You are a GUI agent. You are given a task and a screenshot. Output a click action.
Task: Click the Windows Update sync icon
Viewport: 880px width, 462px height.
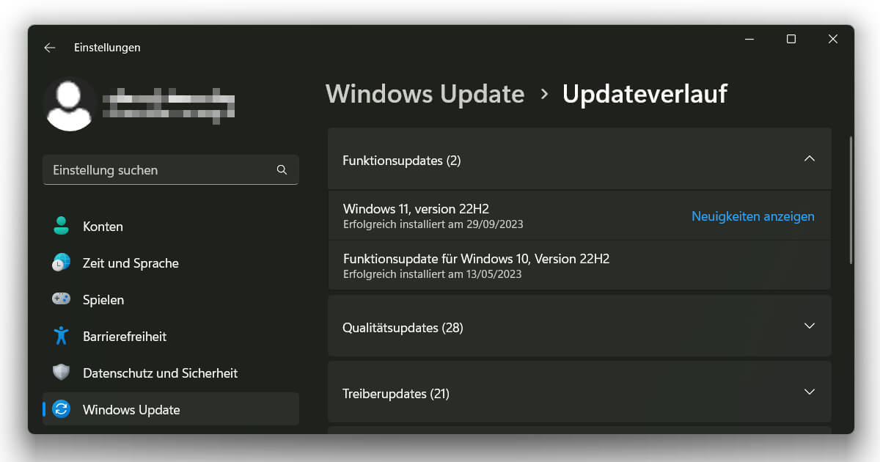click(x=61, y=409)
